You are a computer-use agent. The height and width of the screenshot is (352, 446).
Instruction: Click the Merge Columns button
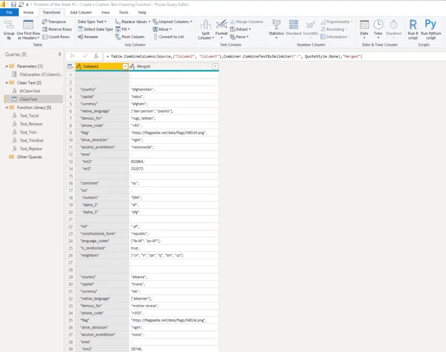coord(246,22)
